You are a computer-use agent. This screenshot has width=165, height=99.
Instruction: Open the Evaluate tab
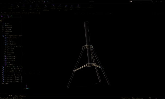(25, 13)
